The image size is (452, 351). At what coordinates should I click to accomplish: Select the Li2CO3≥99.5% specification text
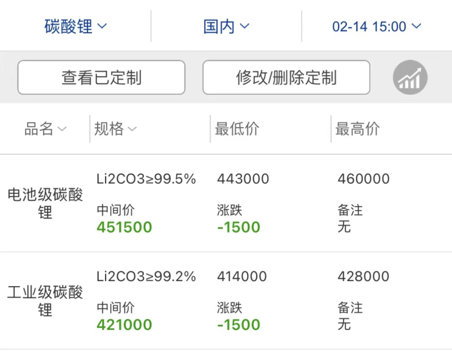146,179
